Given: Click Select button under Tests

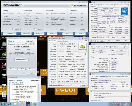Looking at the screenshot, I should 17,29.
